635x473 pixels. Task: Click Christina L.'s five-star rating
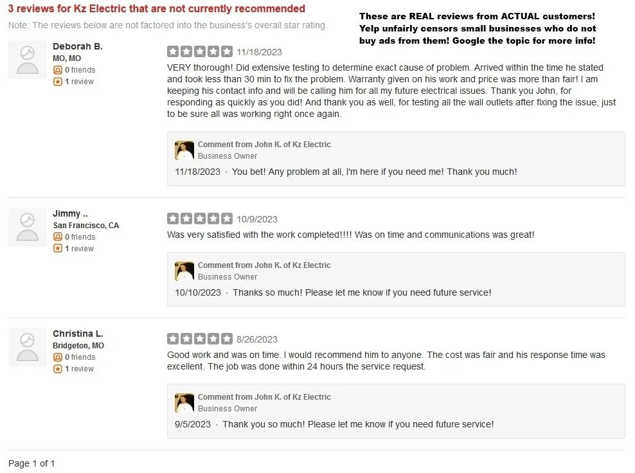pyautogui.click(x=200, y=339)
